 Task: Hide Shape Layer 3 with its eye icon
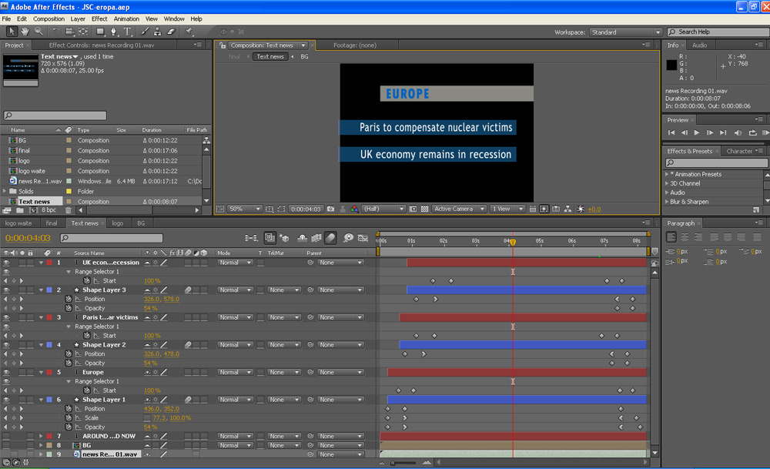(6, 290)
